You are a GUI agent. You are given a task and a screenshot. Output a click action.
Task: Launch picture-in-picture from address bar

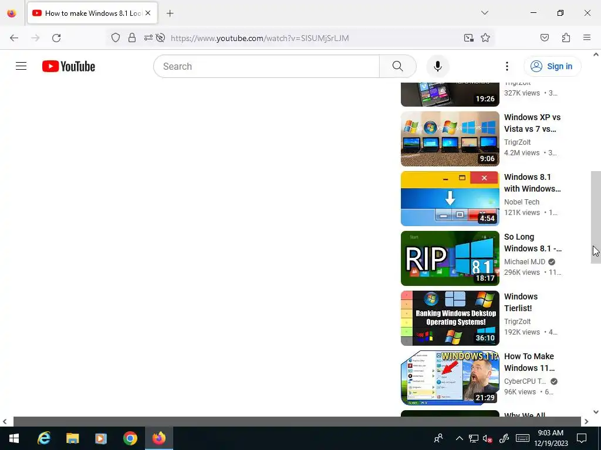click(x=469, y=38)
